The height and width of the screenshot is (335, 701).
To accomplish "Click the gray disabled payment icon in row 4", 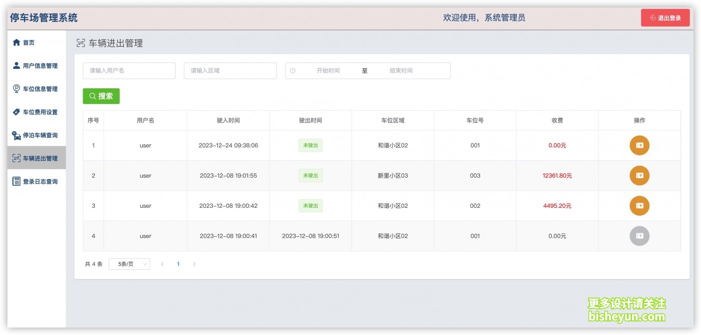I will pos(639,236).
